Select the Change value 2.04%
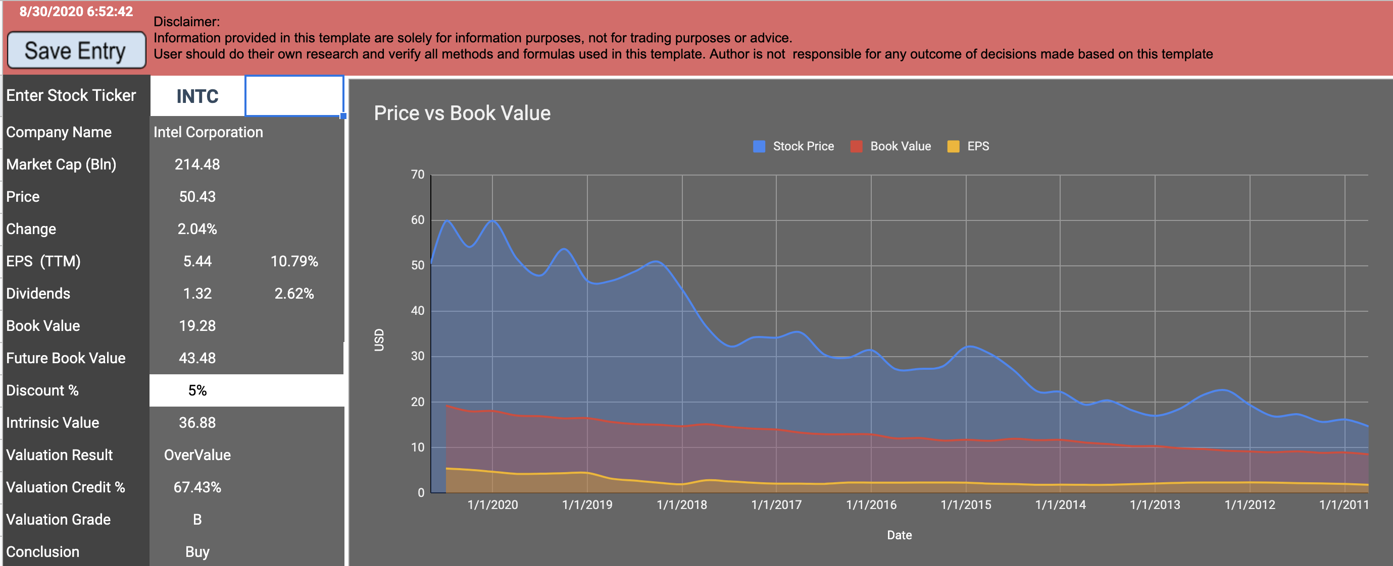 pyautogui.click(x=197, y=229)
